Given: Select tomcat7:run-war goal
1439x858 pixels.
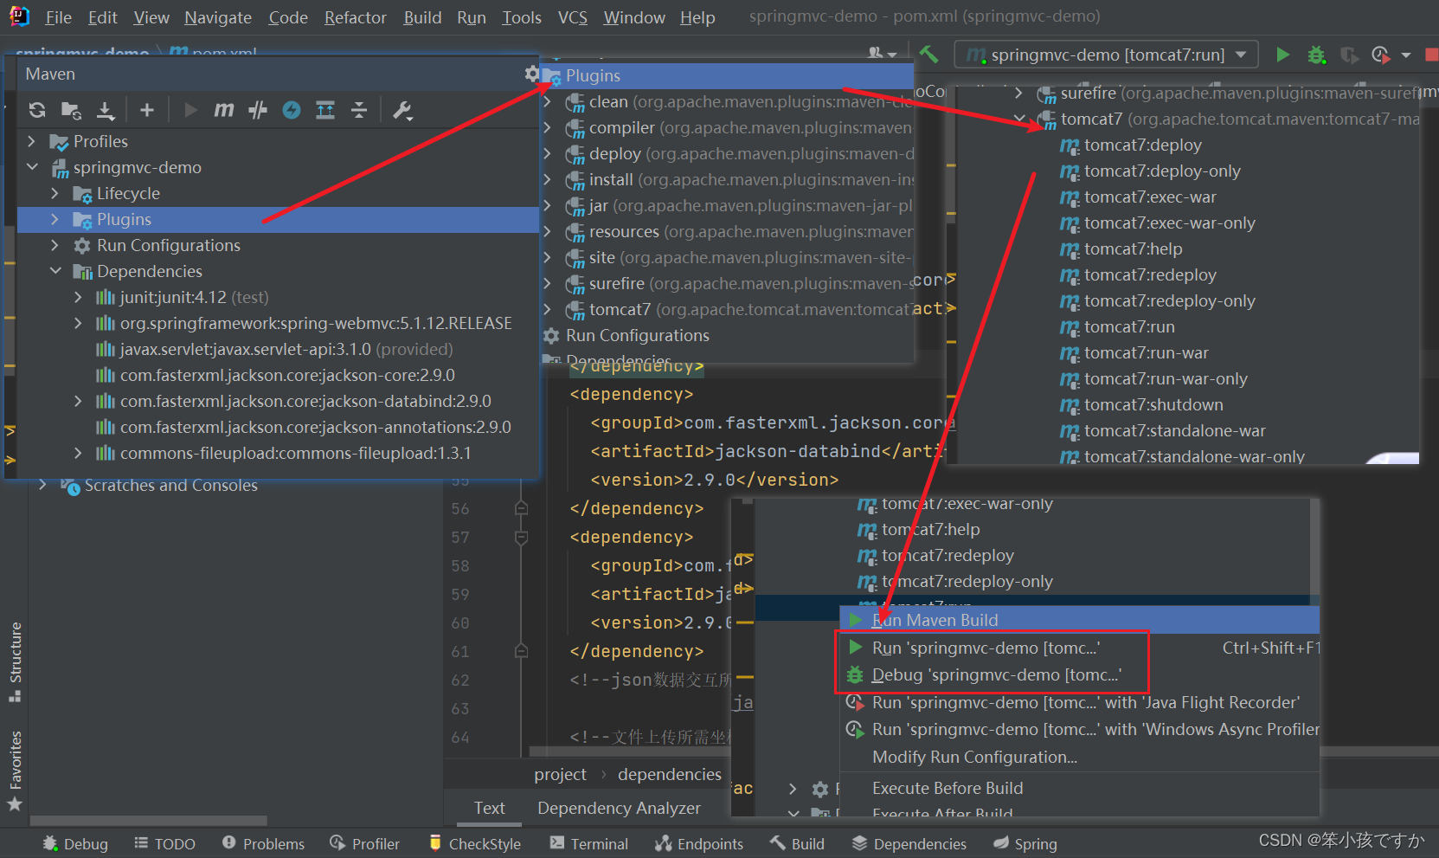Looking at the screenshot, I should tap(1146, 353).
